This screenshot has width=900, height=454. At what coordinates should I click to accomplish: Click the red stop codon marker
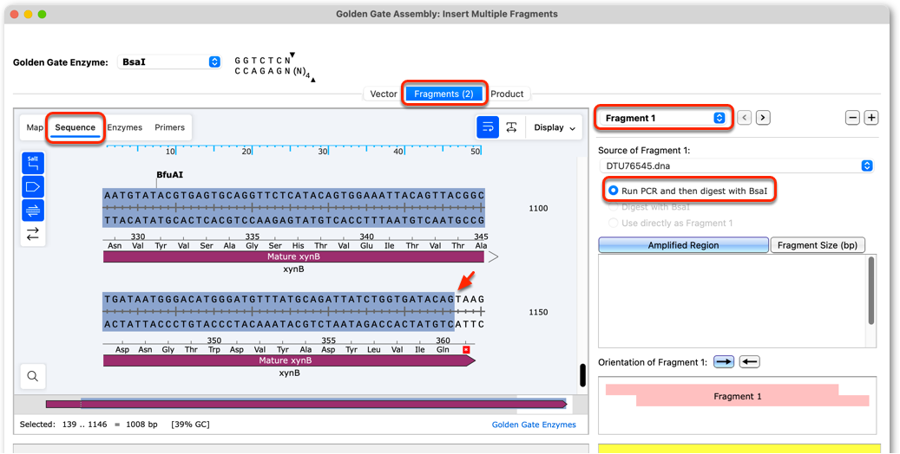click(x=466, y=349)
